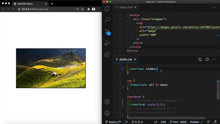Reload the browser page
Viewport: 220px width, 124px height.
[13, 9]
